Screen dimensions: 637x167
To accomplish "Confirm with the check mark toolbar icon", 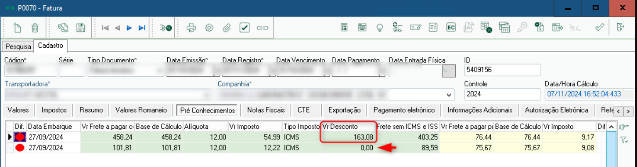I will (x=599, y=27).
